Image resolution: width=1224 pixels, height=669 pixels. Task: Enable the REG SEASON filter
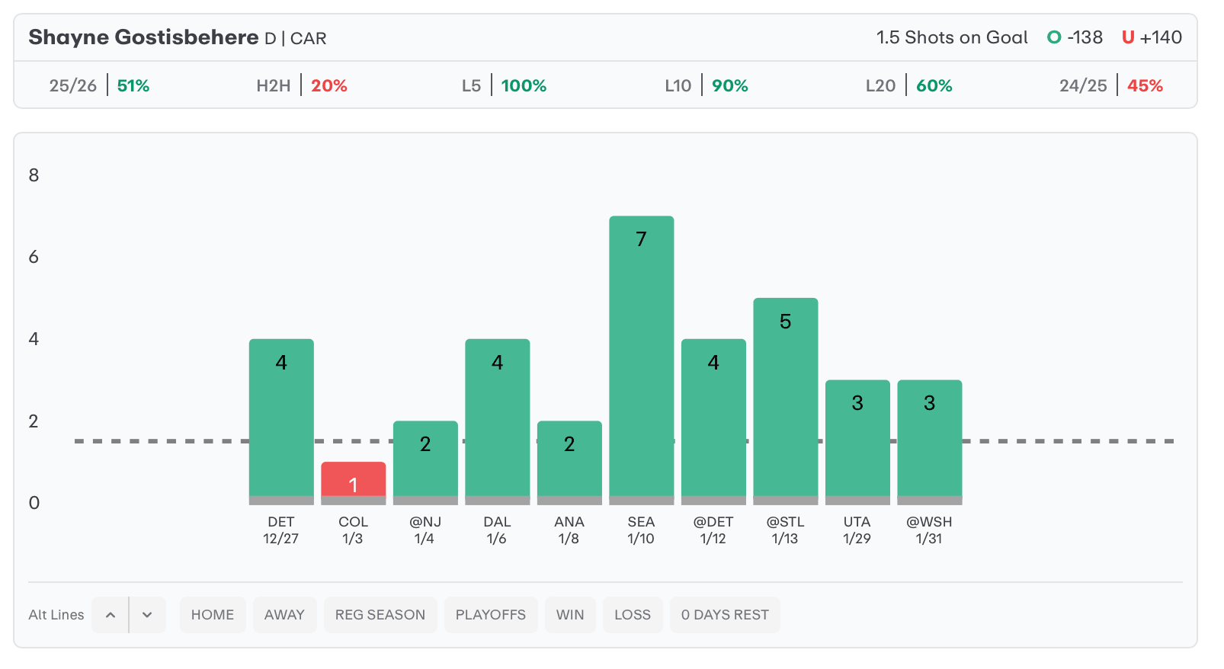pos(380,615)
